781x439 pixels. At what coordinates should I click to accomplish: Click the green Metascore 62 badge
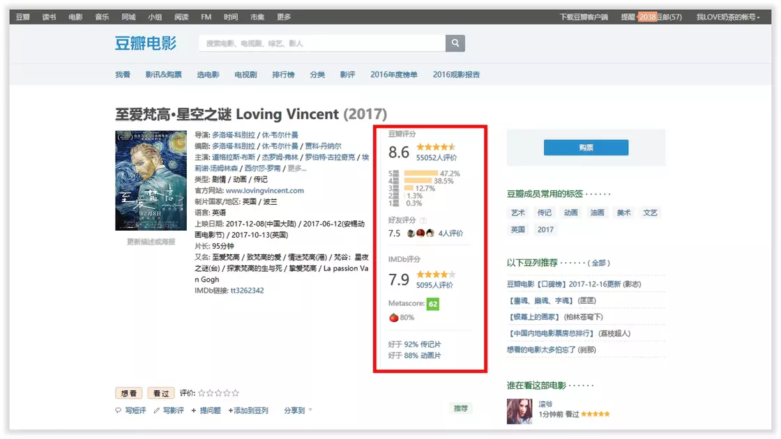point(433,304)
